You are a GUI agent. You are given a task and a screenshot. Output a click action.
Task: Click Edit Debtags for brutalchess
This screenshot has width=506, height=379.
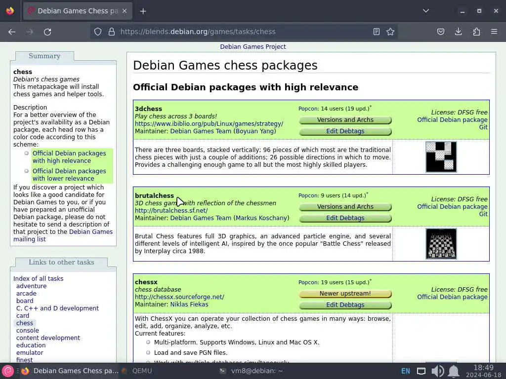345,218
